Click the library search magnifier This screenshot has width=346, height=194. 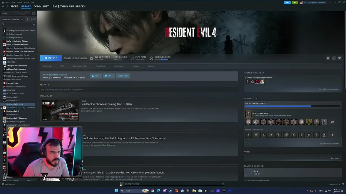point(3,25)
